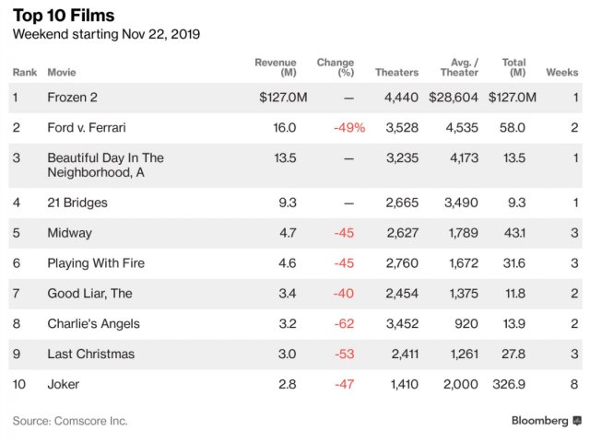Select Beautiful Day In The Neighborhood entry
The image size is (590, 442).
[105, 165]
